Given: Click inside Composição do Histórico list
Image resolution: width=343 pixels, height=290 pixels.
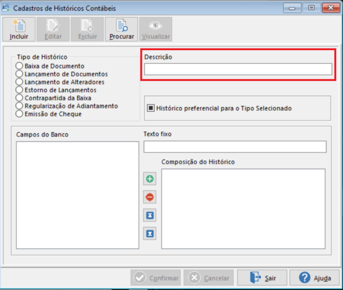Looking at the screenshot, I should point(243,209).
